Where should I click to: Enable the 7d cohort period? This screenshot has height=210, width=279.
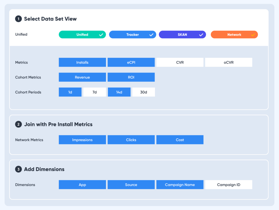(95, 92)
